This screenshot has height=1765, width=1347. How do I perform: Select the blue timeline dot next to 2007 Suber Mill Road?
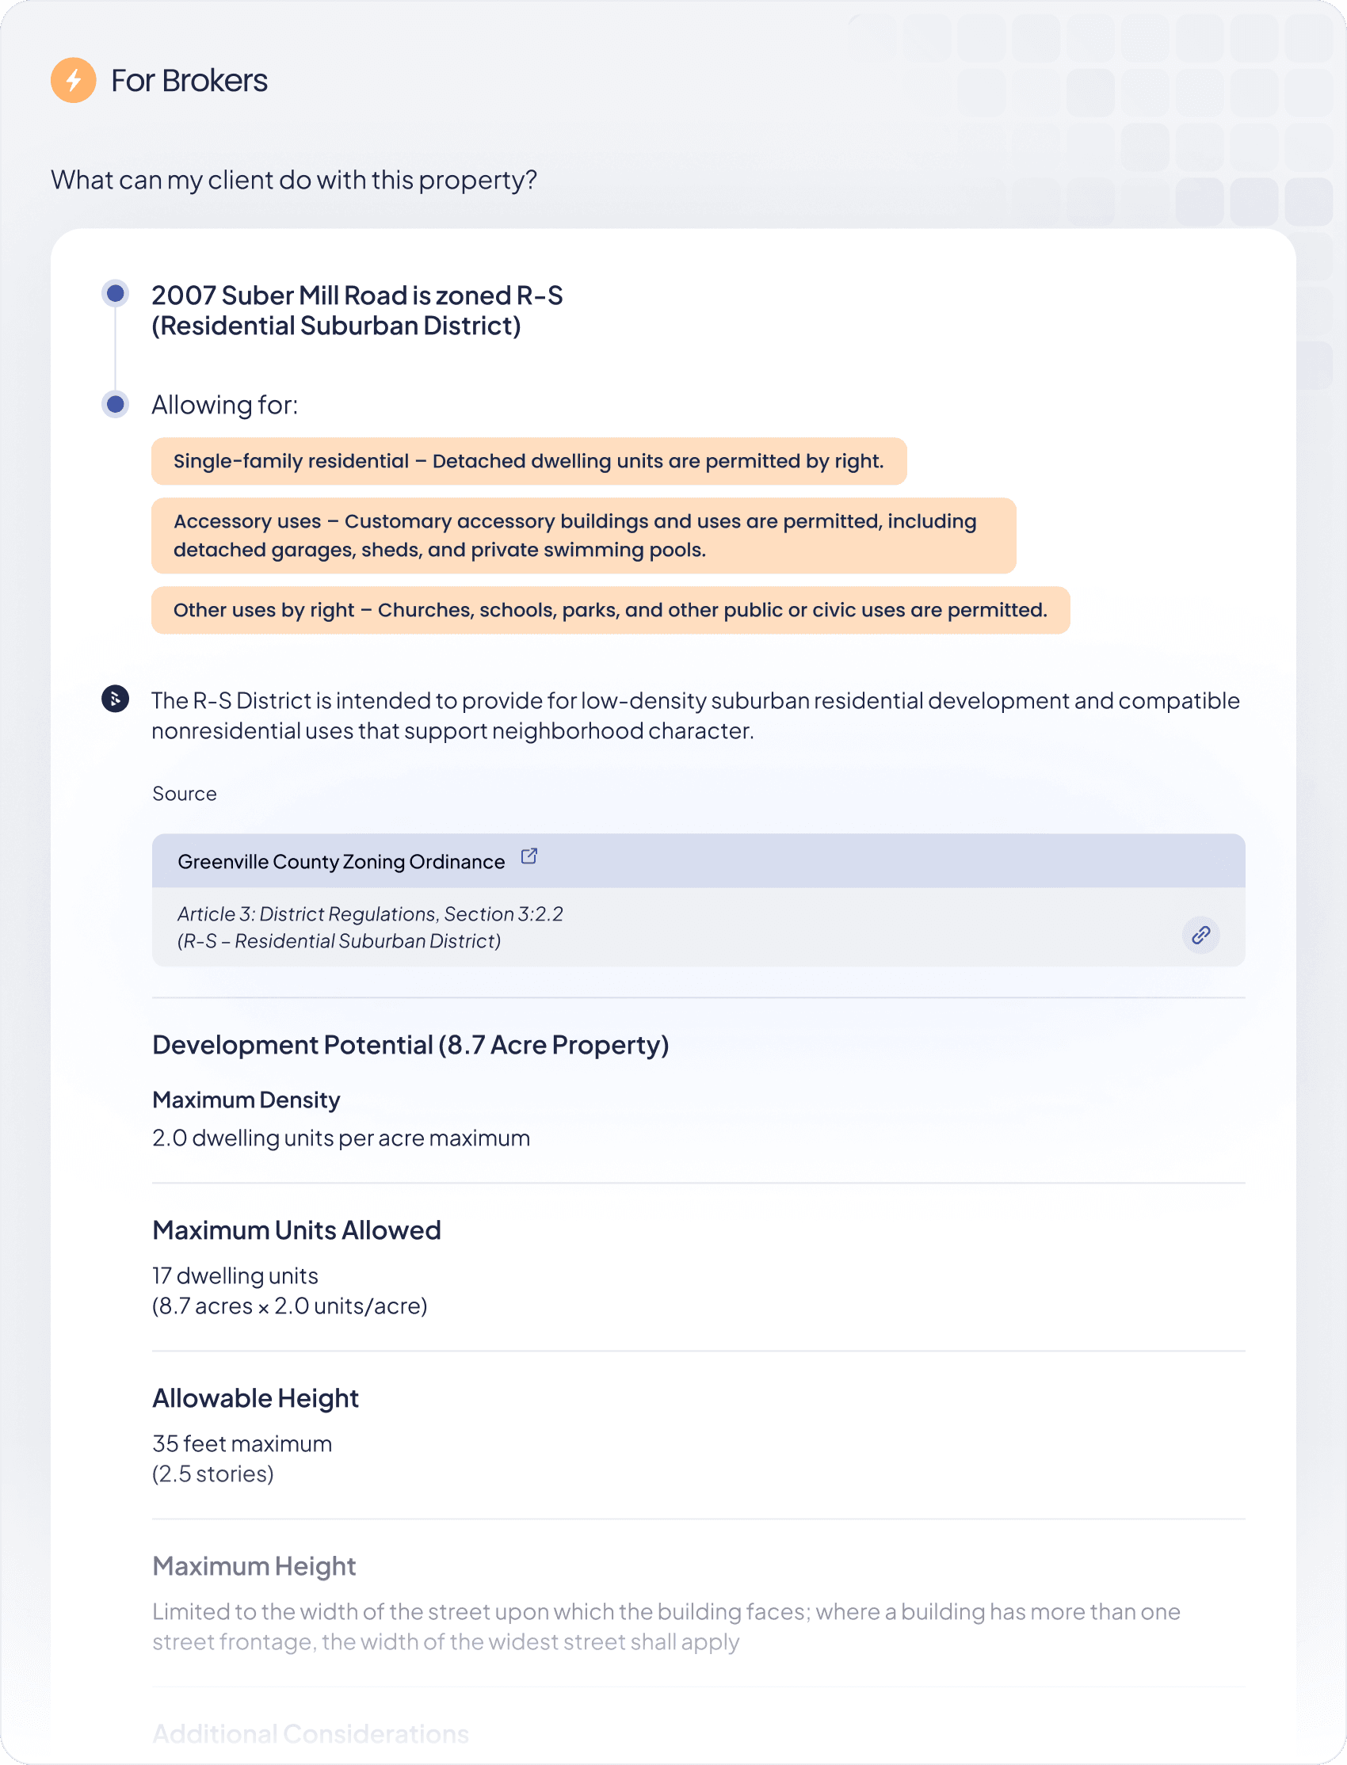pos(116,293)
